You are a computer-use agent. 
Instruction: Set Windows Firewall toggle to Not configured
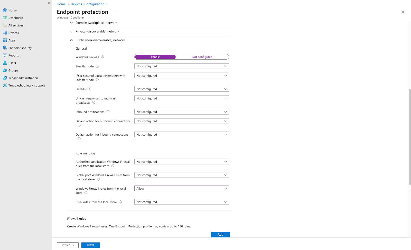[x=202, y=57]
